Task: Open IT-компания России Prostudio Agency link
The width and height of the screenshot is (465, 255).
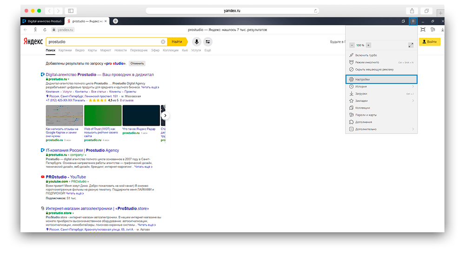Action: [82, 150]
